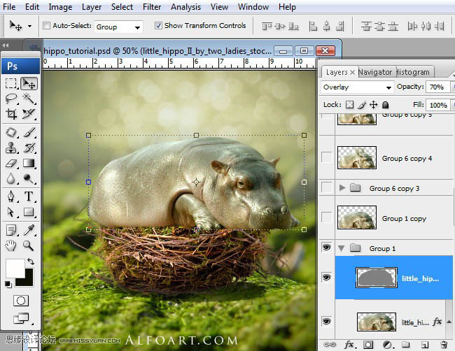Show the Group 6 copy 4 layer

point(326,158)
